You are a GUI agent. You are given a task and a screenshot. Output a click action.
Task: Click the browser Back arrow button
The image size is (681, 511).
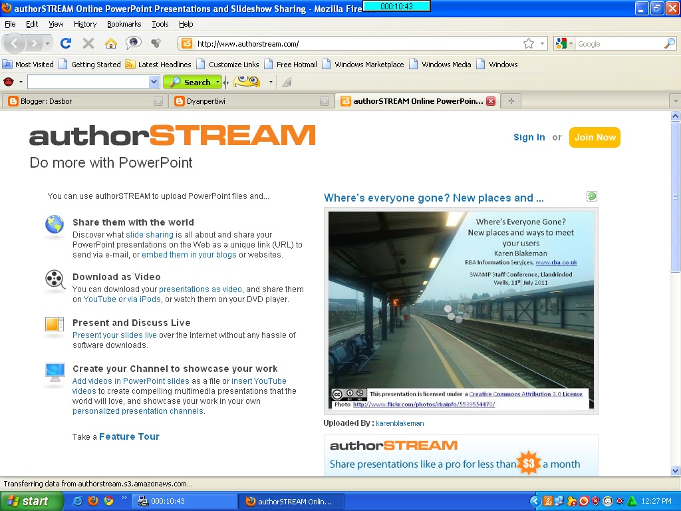pyautogui.click(x=15, y=43)
